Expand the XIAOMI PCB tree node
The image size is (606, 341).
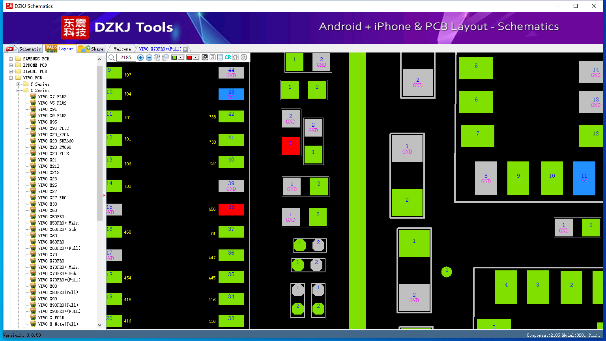(x=11, y=71)
